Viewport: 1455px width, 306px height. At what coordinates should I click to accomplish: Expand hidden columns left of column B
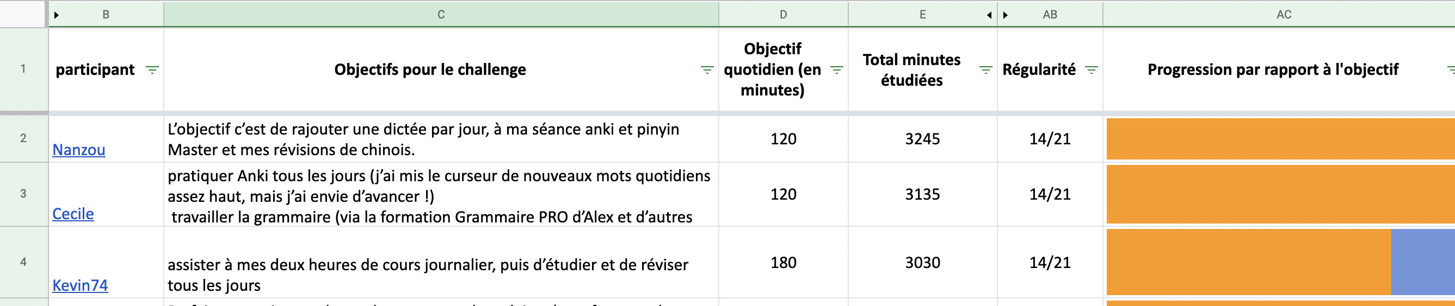click(x=57, y=15)
